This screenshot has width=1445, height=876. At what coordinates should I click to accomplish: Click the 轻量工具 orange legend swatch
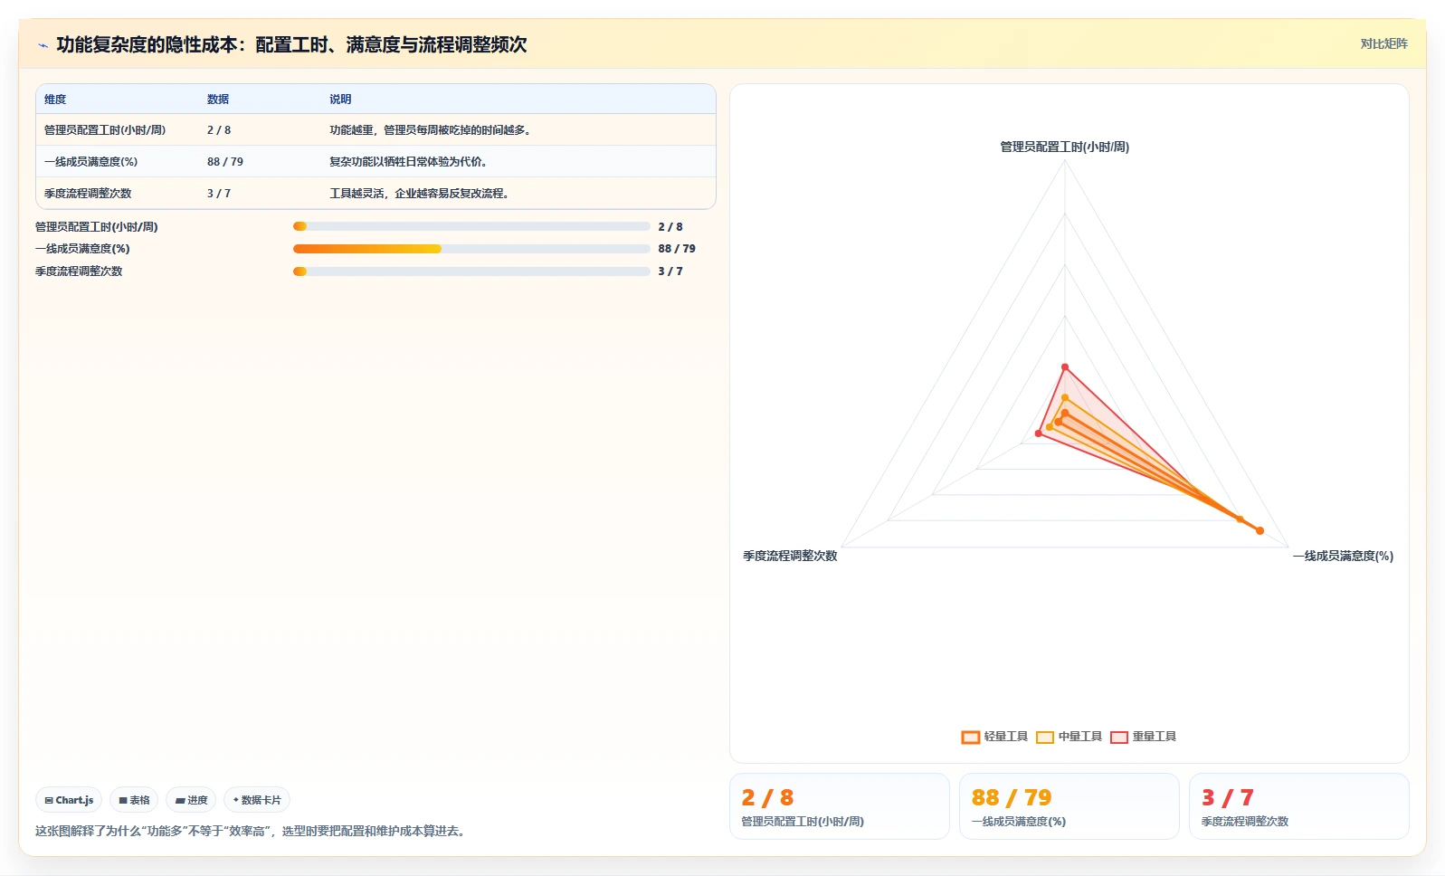point(971,737)
